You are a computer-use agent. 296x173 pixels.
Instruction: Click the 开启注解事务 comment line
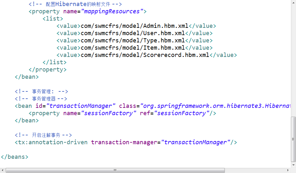(x=43, y=135)
